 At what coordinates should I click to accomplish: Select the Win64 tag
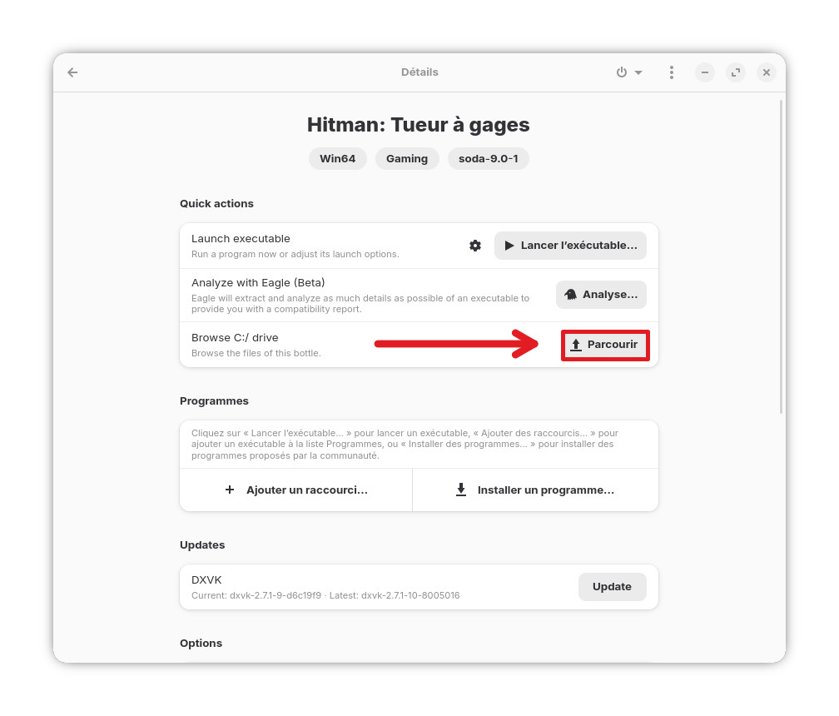tap(338, 159)
